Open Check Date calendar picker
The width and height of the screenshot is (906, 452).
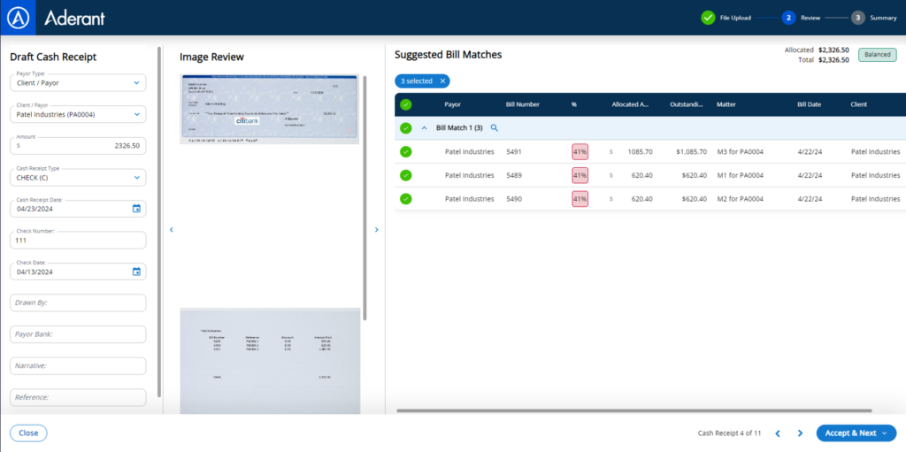point(136,272)
